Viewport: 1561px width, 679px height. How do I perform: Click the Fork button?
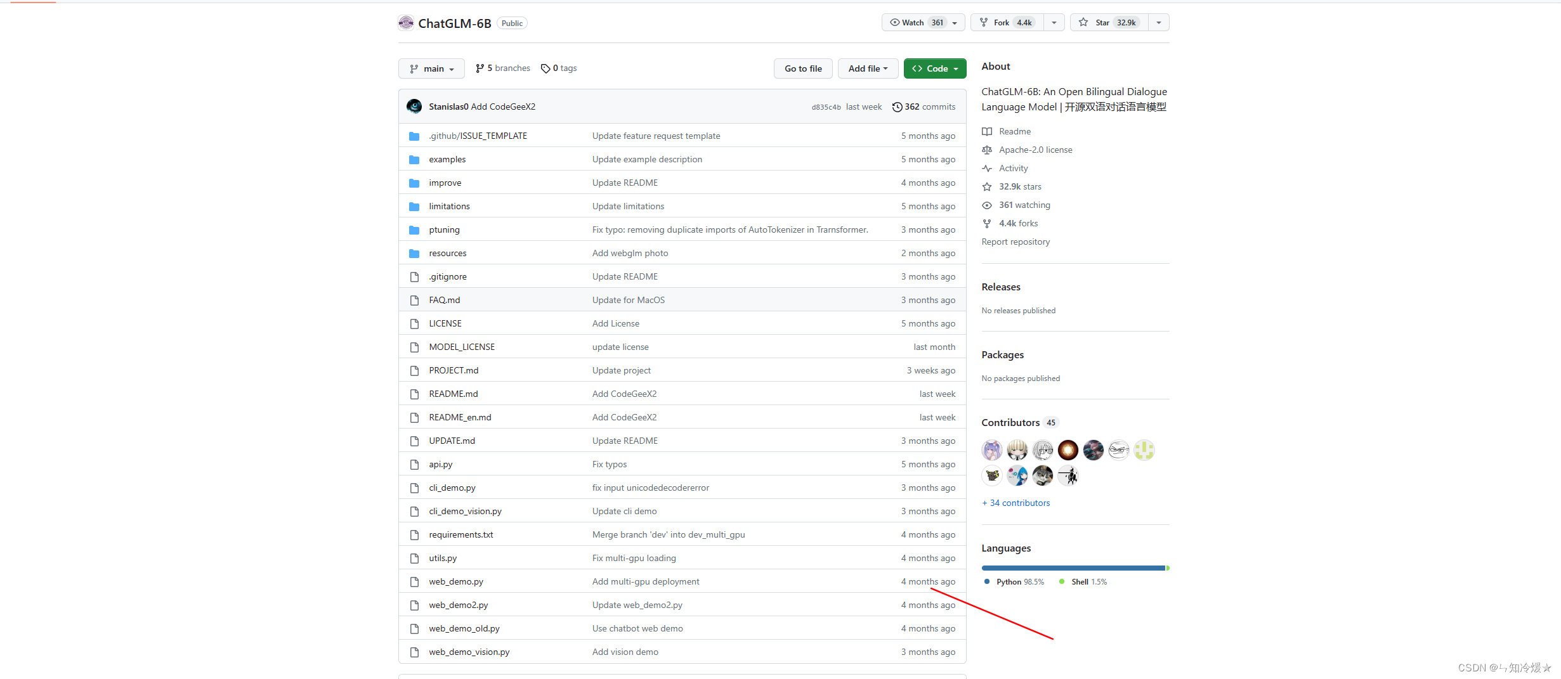[x=1007, y=23]
